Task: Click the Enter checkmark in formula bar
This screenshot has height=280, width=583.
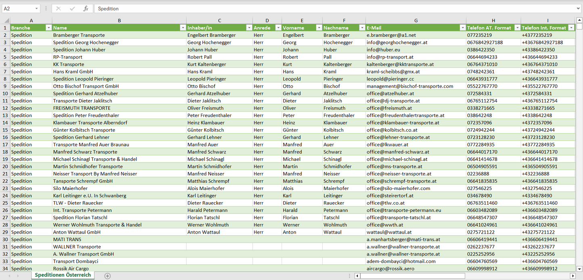Action: click(72, 8)
